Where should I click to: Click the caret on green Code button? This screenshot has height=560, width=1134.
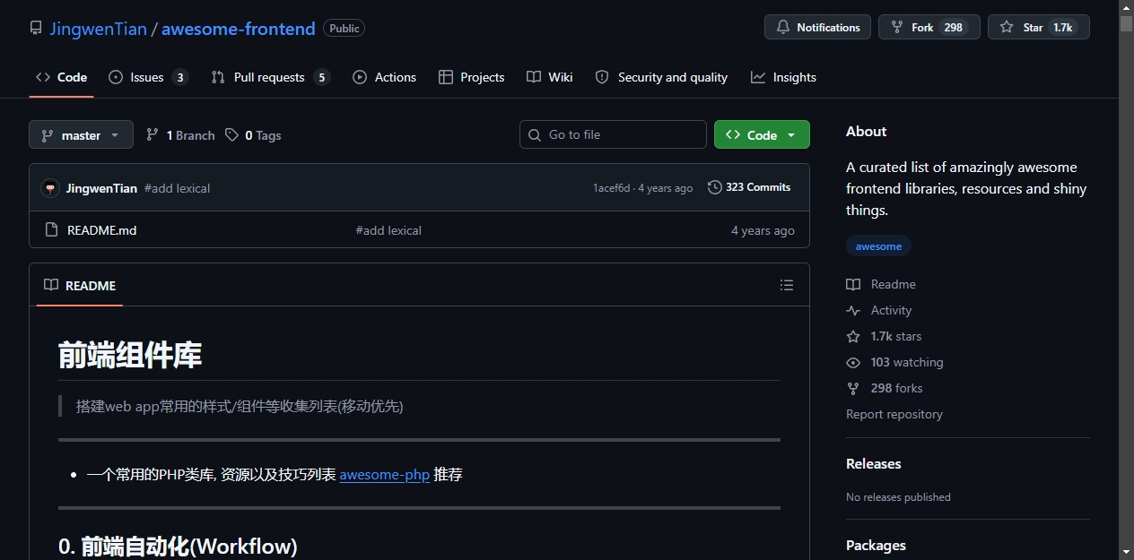[x=791, y=135]
